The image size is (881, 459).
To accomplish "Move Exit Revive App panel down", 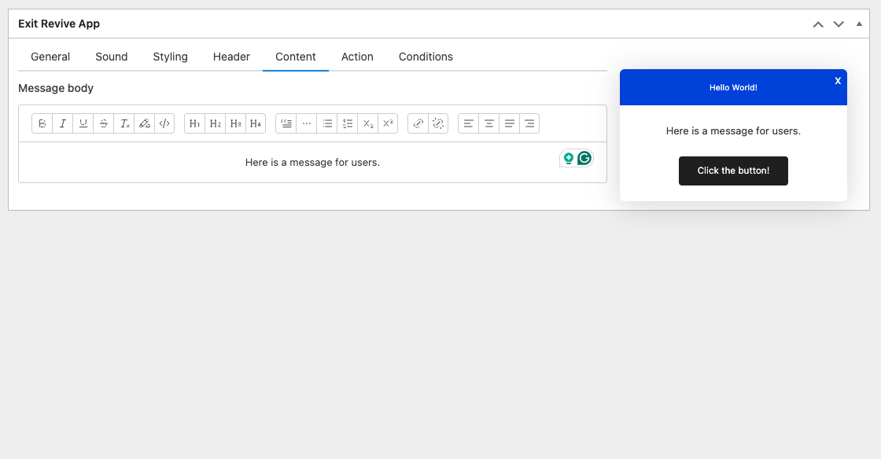I will [839, 24].
